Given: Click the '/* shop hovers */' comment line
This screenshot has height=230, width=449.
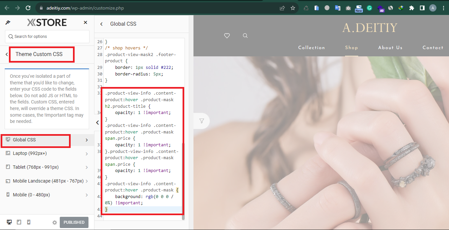Looking at the screenshot, I should pyautogui.click(x=126, y=48).
